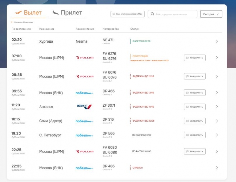
Task: Expand details for cancelled flight DP 486
Action: pyautogui.click(x=217, y=168)
